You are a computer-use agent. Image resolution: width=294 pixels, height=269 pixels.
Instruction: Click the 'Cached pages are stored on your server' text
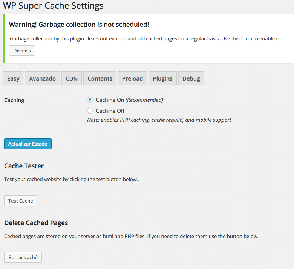click(x=131, y=236)
